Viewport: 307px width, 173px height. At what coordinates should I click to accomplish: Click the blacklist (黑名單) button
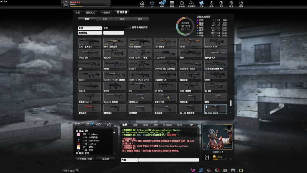coord(106,159)
